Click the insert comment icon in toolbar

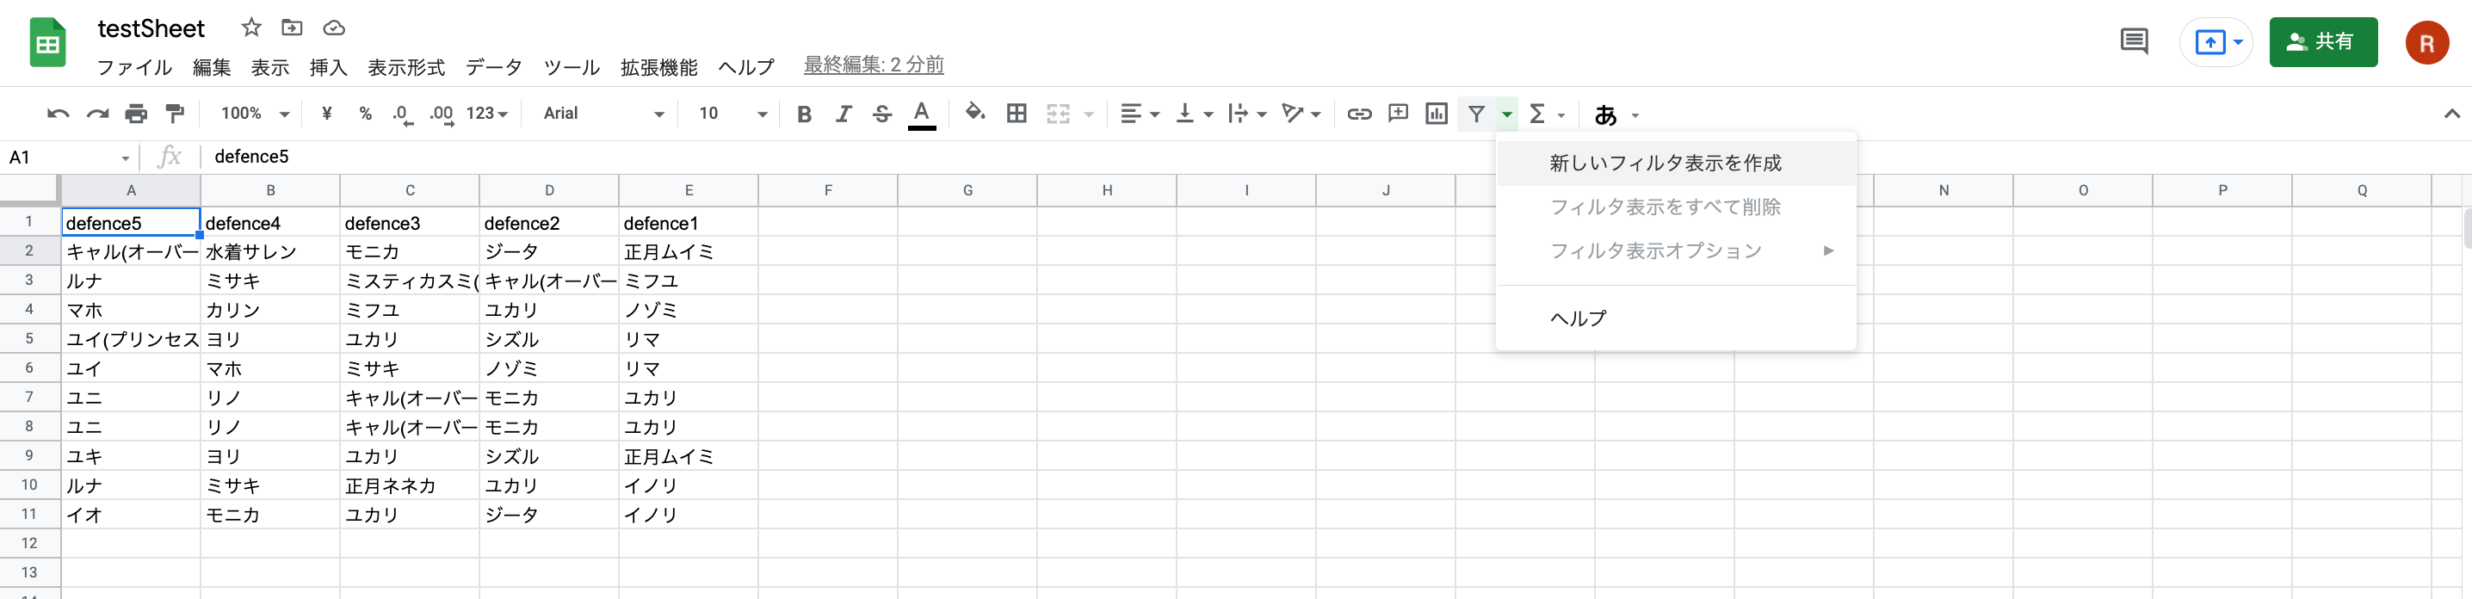click(x=1398, y=114)
